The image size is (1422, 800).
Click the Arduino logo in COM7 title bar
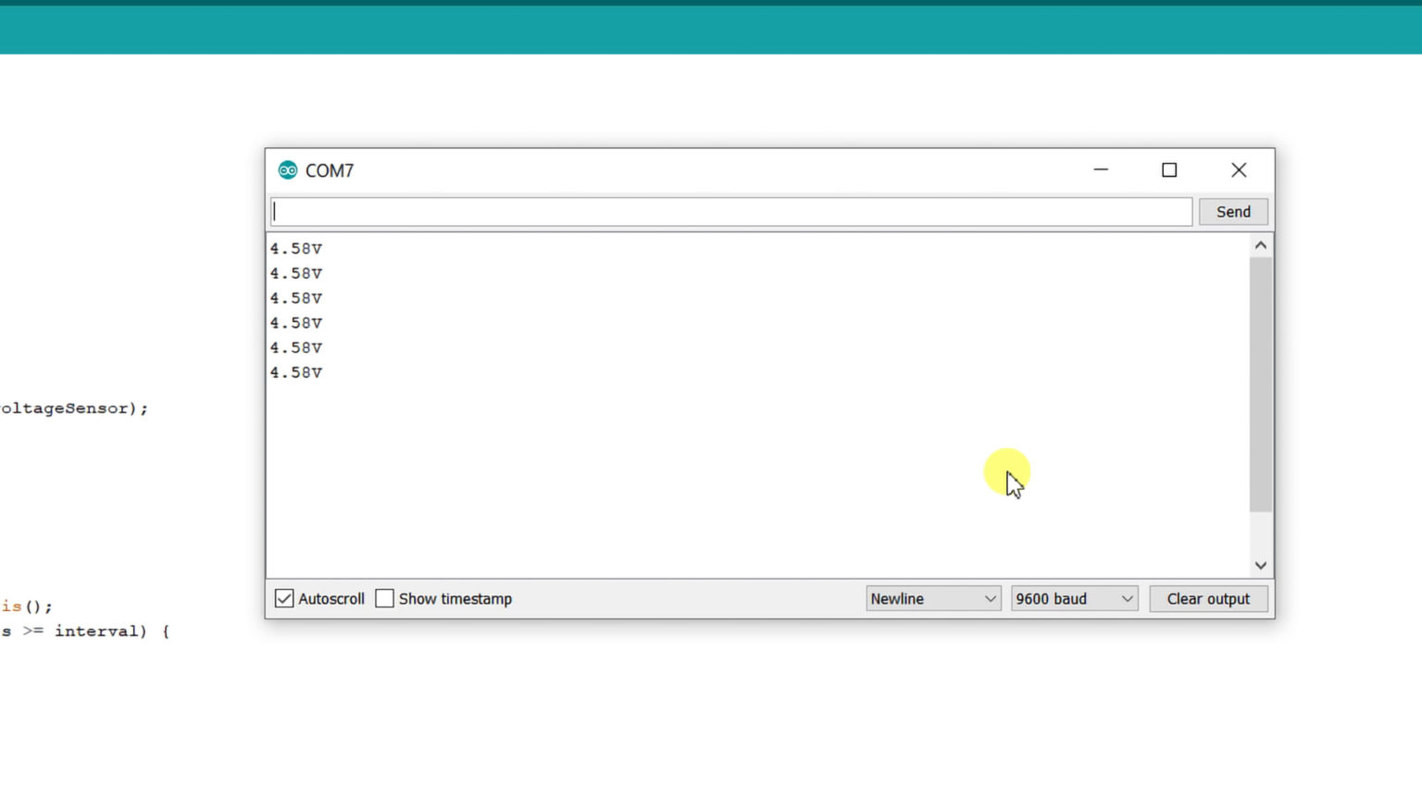tap(288, 170)
